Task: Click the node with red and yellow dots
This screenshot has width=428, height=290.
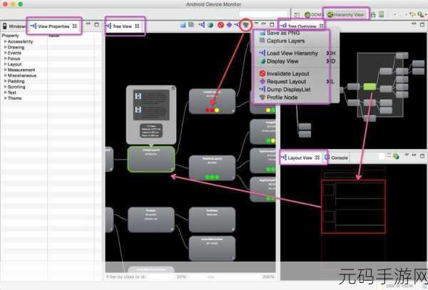Action: (x=212, y=101)
